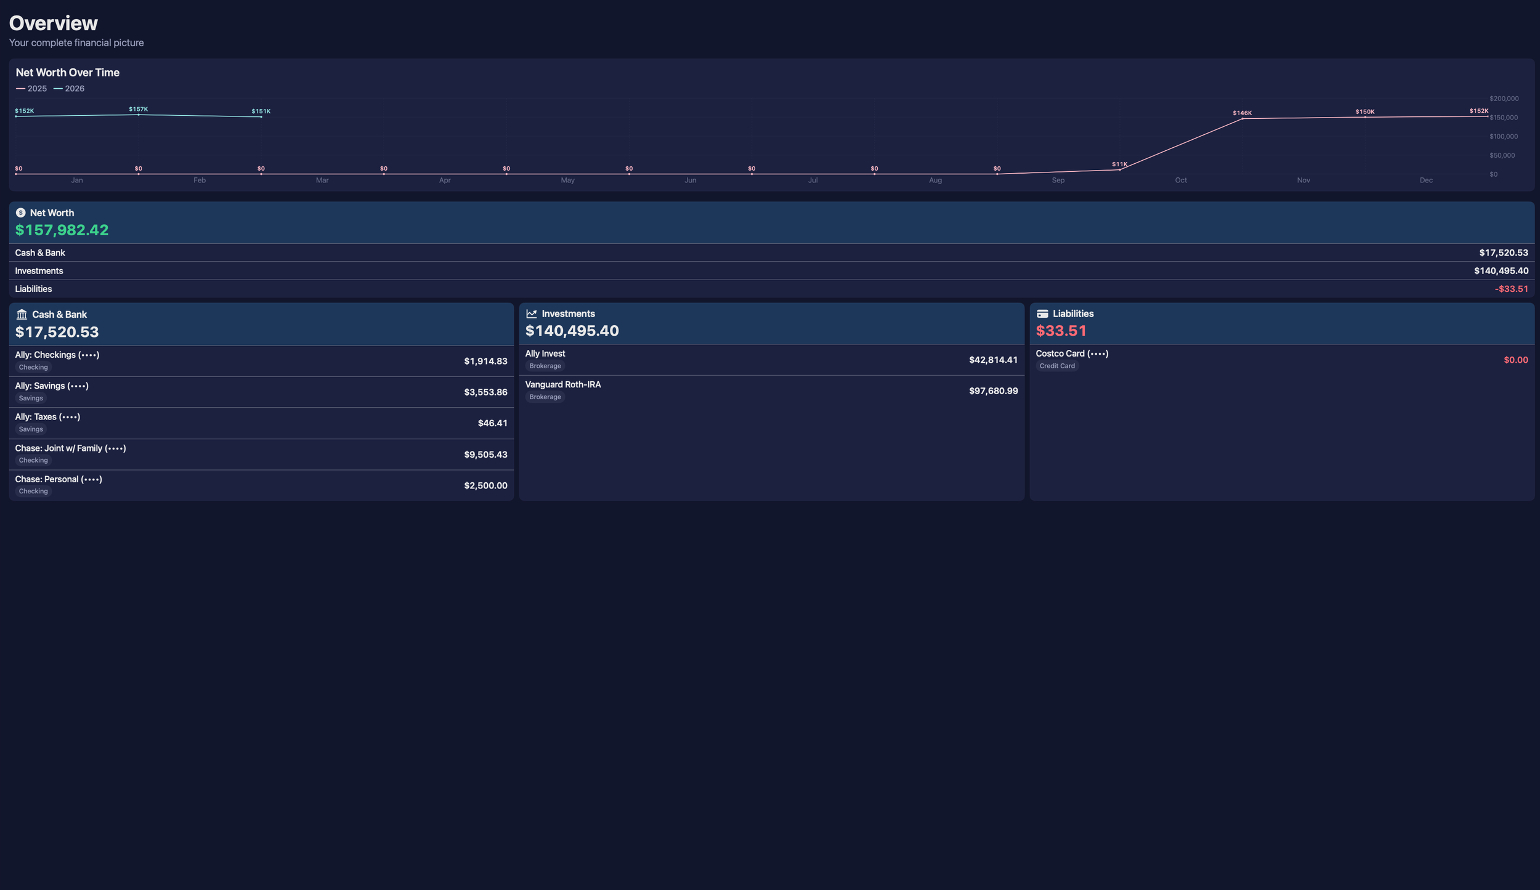Select the Costco Card liability row
This screenshot has width=1540, height=890.
(x=1281, y=360)
